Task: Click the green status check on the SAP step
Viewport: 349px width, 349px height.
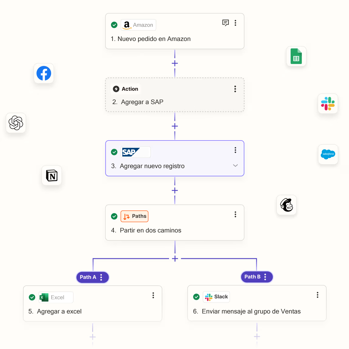Action: pyautogui.click(x=114, y=152)
